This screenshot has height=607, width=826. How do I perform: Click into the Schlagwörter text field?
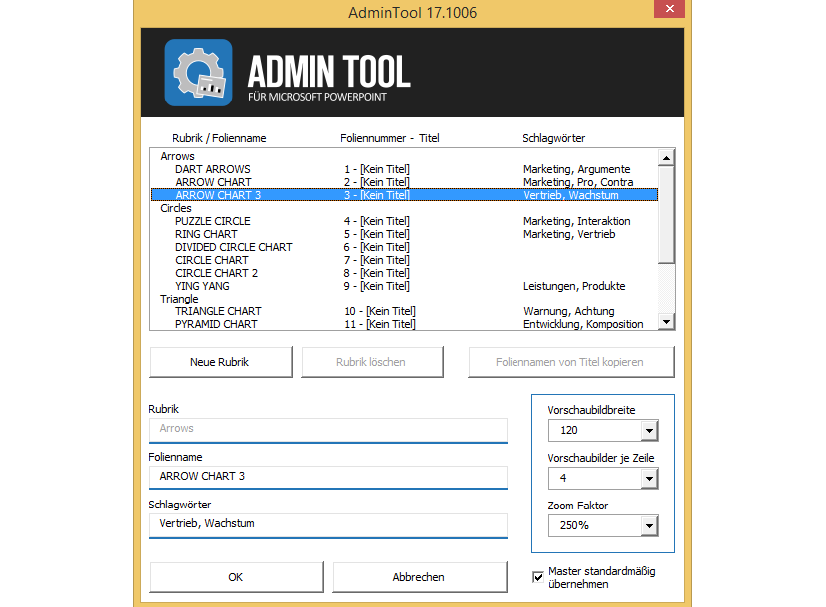(327, 524)
